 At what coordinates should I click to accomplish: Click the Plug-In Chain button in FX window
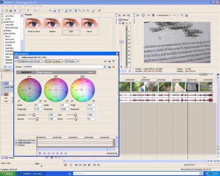(x=105, y=61)
